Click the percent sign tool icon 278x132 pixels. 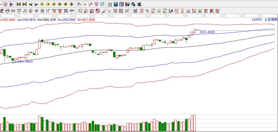(x=147, y=11)
